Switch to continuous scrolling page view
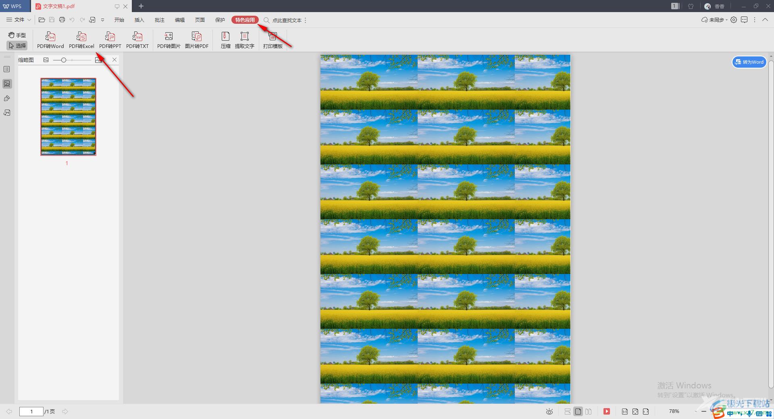The height and width of the screenshot is (419, 774). coord(567,411)
